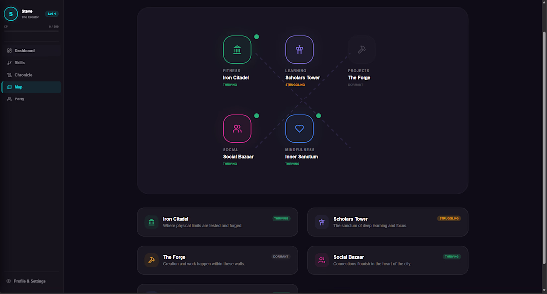The width and height of the screenshot is (547, 294).
Task: Click the Scholars Tower card tower icon
Action: (x=322, y=222)
